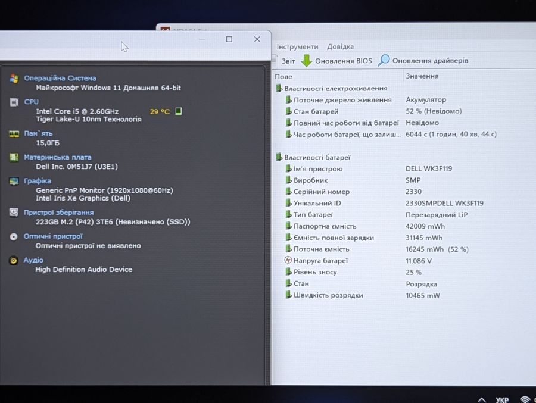Viewport: 536px width, 403px height.
Task: Click the battery icon beside Властивості батареї
Action: coord(279,157)
